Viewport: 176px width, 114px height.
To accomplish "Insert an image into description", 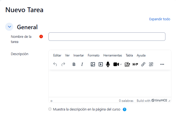I will point(93,64).
